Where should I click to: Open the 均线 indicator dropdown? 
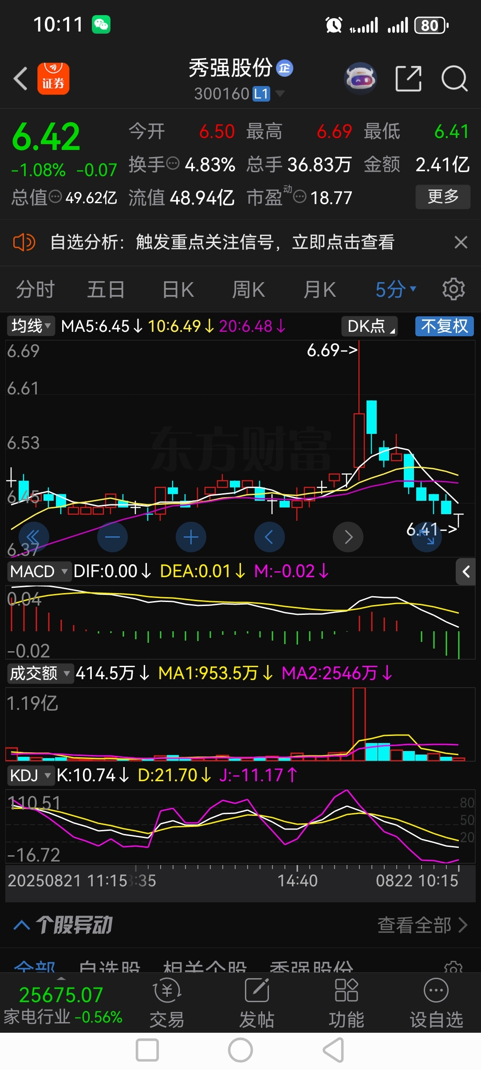pyautogui.click(x=31, y=326)
